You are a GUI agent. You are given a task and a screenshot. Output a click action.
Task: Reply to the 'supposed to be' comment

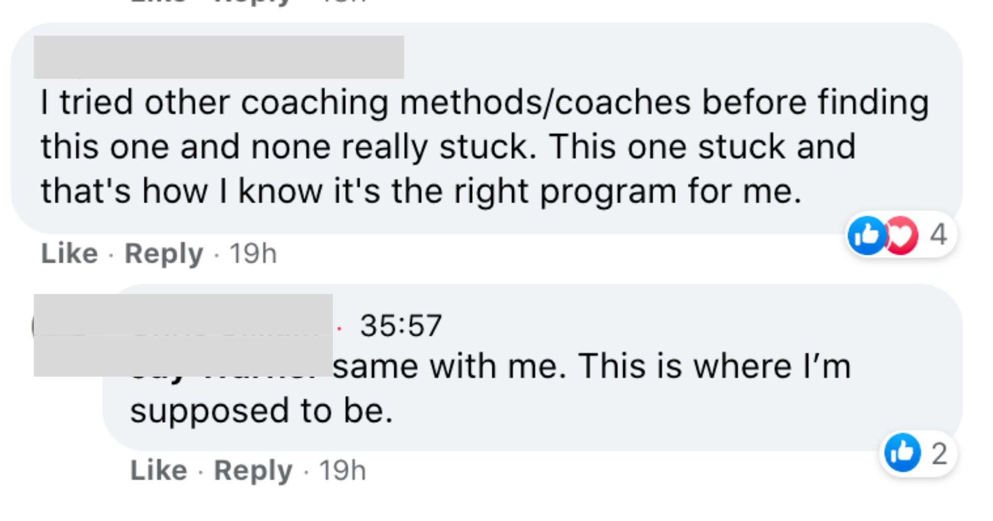[253, 470]
